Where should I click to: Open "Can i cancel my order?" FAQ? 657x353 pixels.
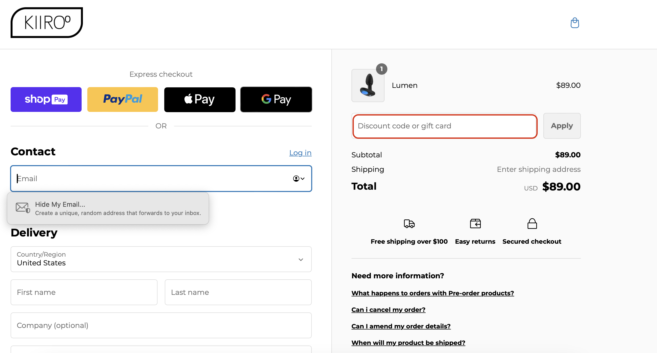388,309
